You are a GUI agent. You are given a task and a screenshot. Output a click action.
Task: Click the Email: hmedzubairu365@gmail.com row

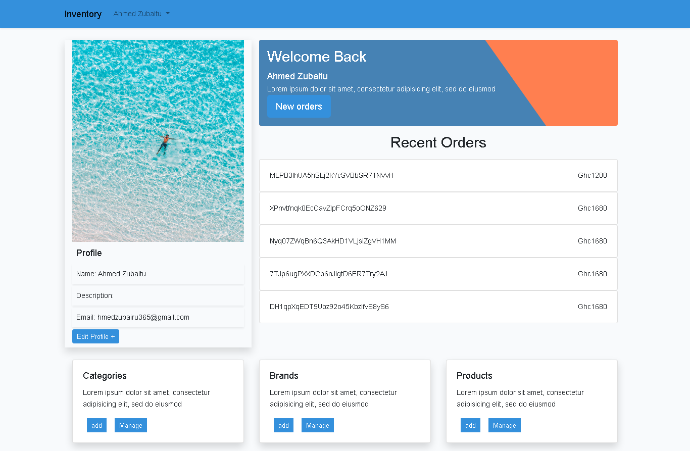[158, 317]
